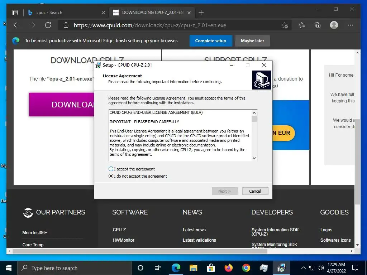
Task: Select 'I do not accept the agreement' option
Action: point(111,176)
